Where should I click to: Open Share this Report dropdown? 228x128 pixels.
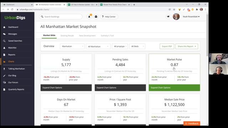pos(187,46)
